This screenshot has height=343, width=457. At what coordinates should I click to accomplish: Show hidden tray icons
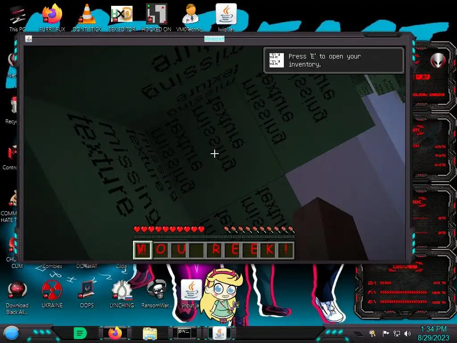358,334
